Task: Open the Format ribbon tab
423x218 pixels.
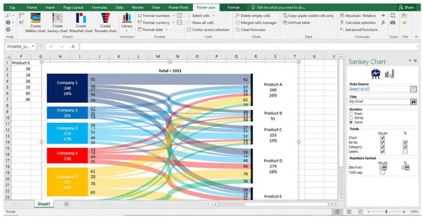Action: [233, 7]
